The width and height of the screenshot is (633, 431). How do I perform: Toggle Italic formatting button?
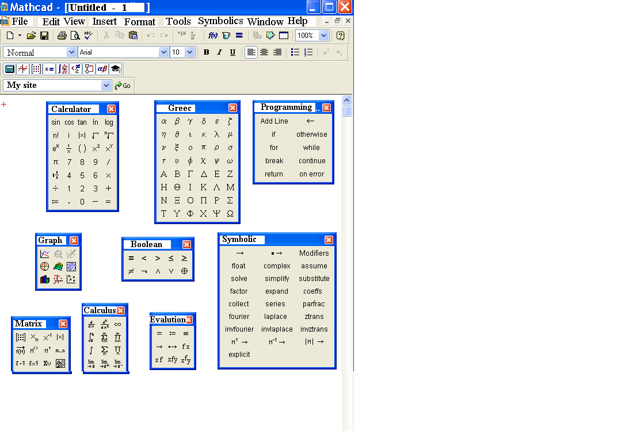pos(219,52)
